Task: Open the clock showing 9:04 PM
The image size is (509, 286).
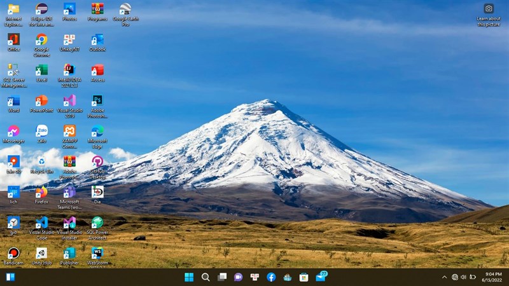Action: pos(491,277)
